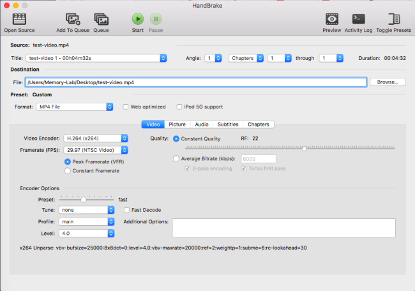Toggle the Turbo first pass checkbox

click(244, 168)
